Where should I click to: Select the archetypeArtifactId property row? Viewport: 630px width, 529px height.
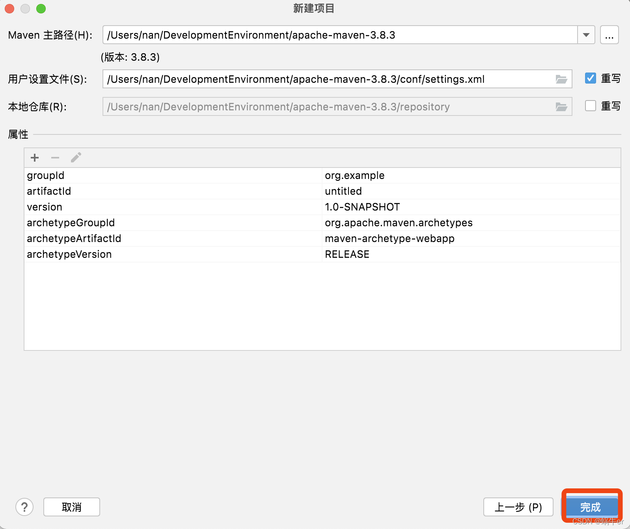[x=322, y=238]
